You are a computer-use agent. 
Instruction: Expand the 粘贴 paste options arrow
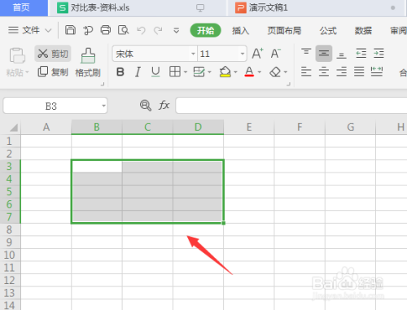coord(27,72)
